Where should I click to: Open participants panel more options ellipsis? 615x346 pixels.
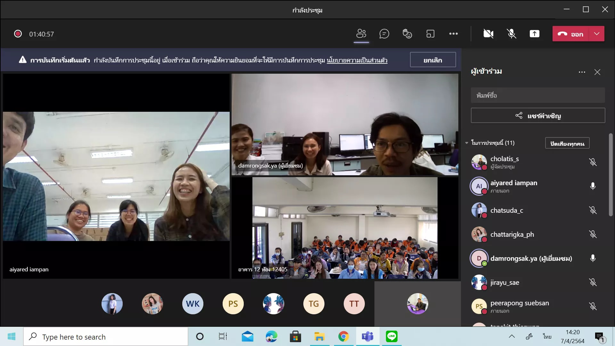582,72
